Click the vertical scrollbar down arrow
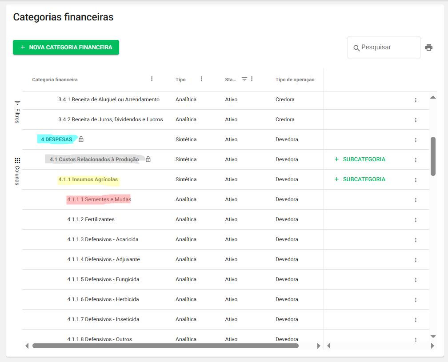448x362 pixels. [433, 336]
